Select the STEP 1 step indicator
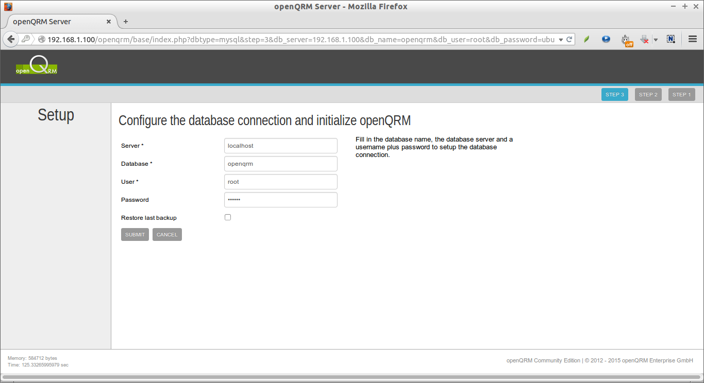 (681, 94)
